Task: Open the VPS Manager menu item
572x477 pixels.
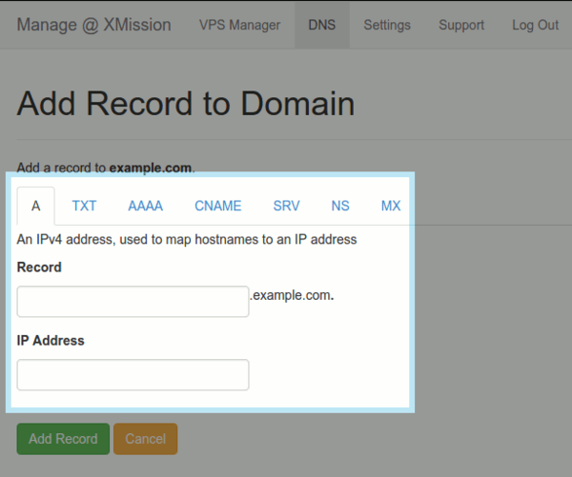Action: pos(239,25)
